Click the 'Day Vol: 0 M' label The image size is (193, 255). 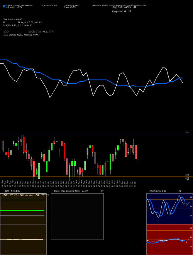[x=121, y=12]
